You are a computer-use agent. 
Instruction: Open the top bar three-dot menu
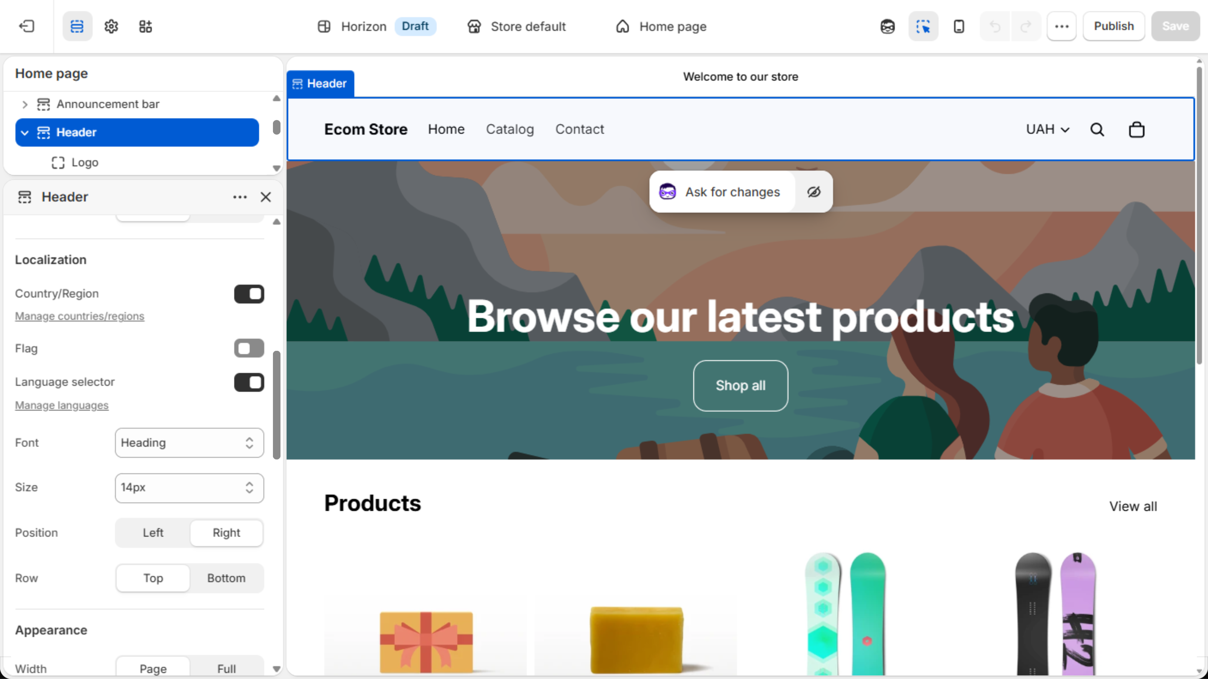click(1062, 26)
